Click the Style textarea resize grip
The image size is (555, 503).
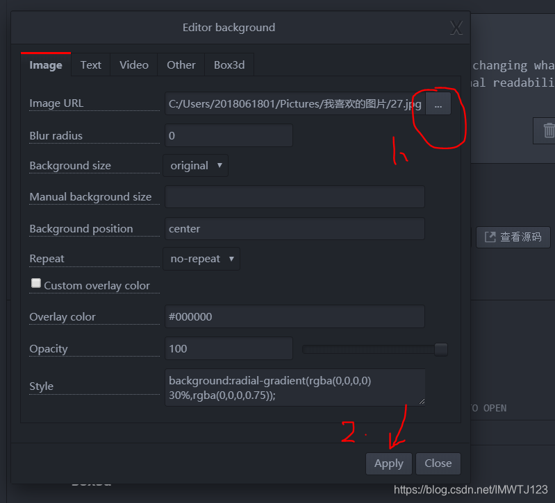click(422, 402)
